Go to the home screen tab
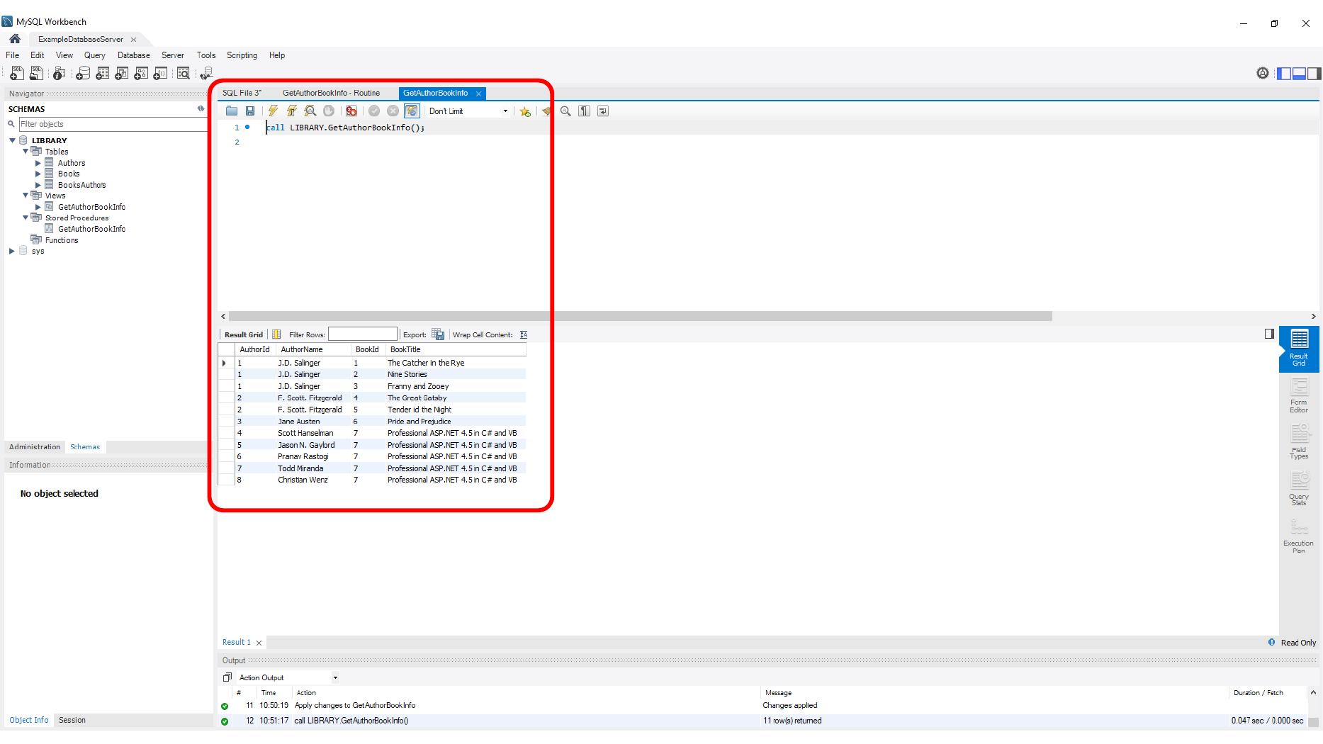The width and height of the screenshot is (1323, 744). click(x=15, y=39)
